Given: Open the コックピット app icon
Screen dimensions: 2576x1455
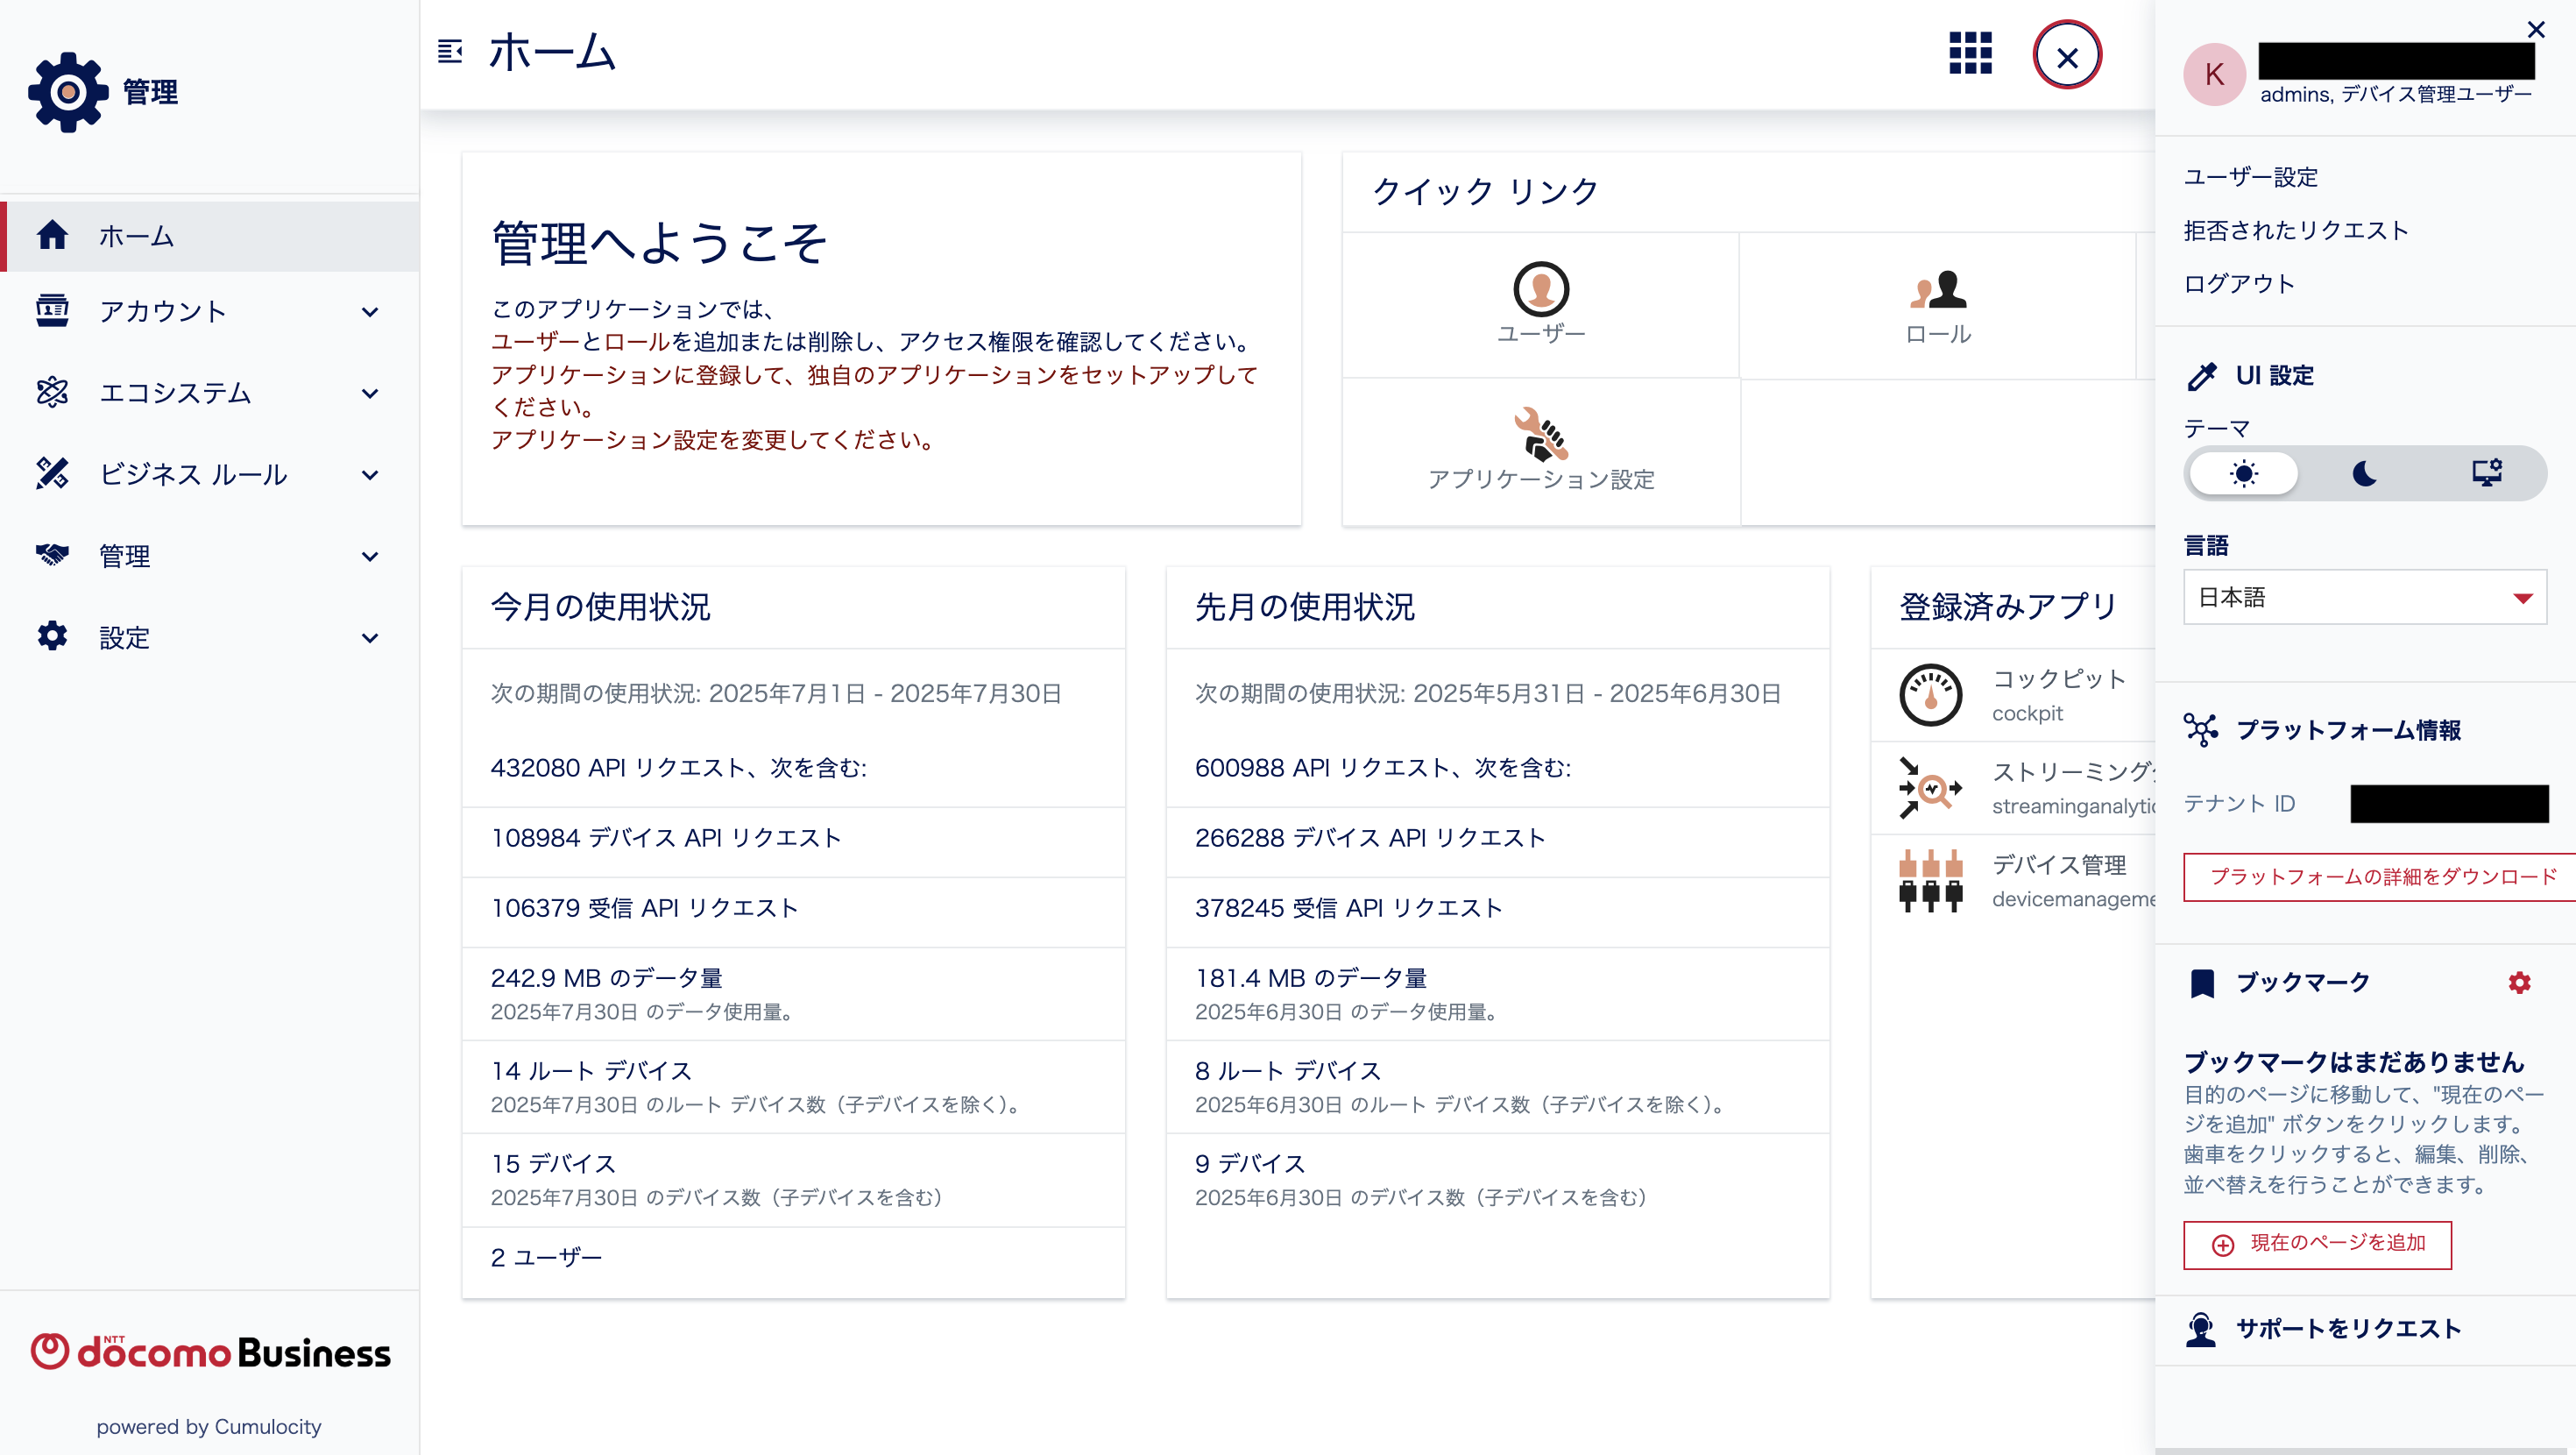Looking at the screenshot, I should (x=1930, y=694).
